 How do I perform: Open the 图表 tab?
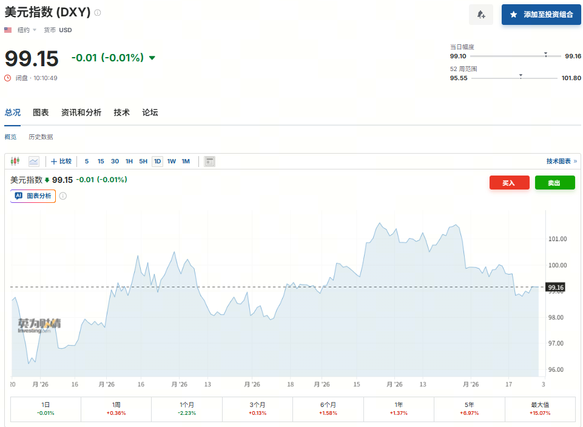point(41,112)
